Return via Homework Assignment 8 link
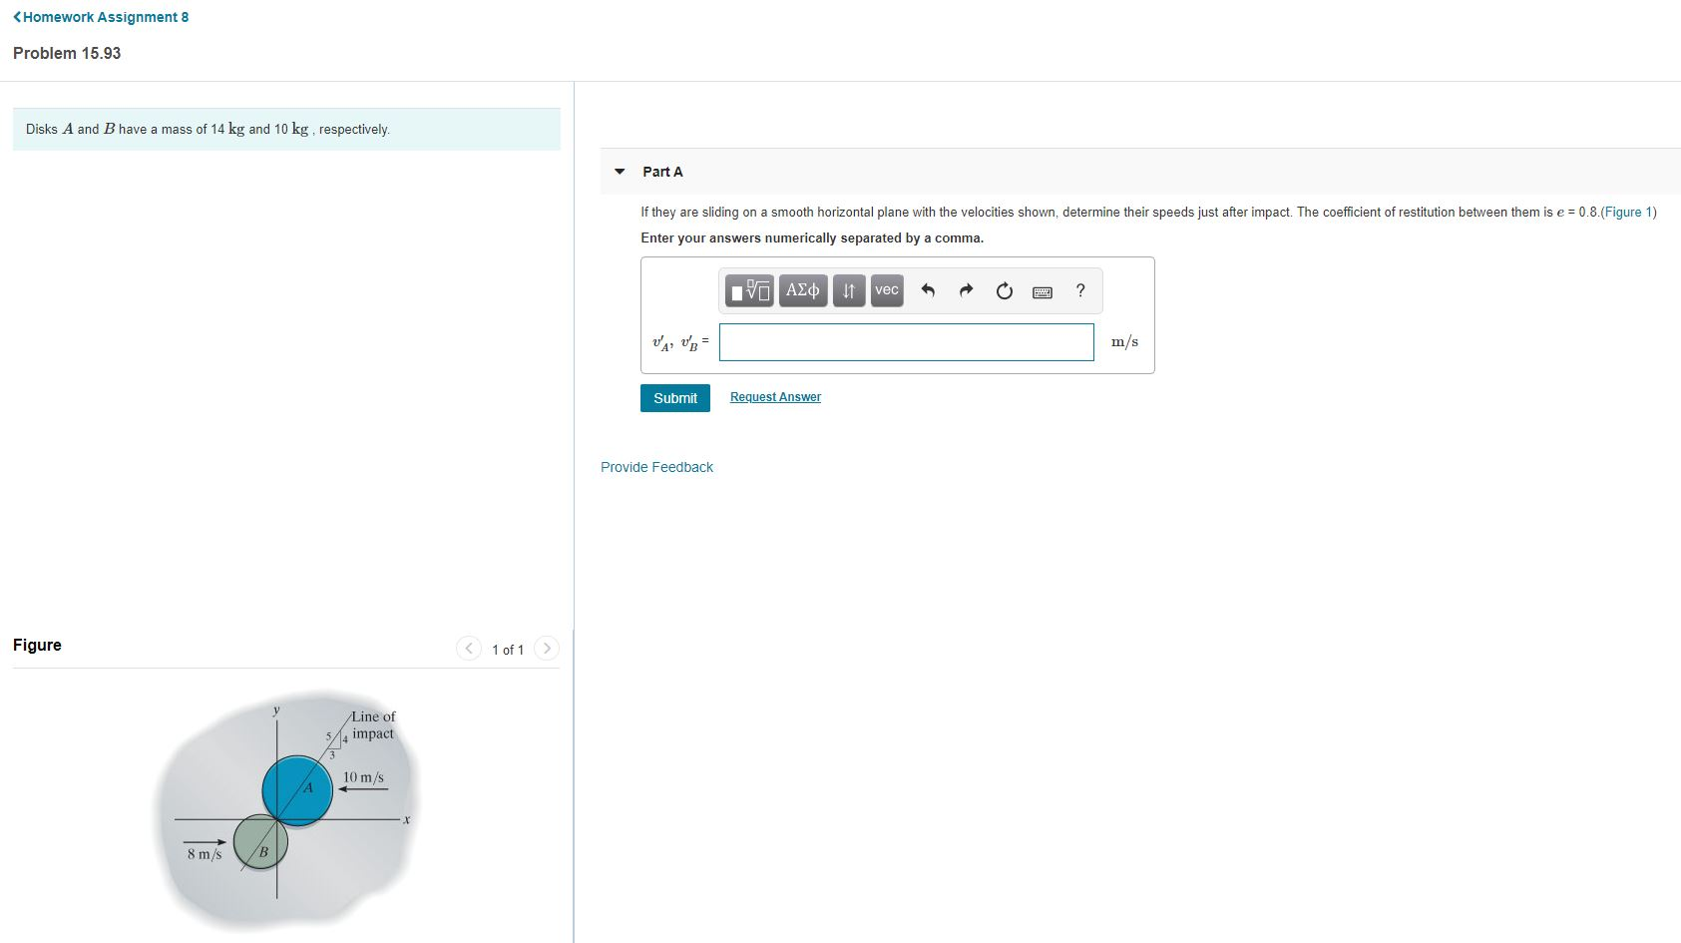This screenshot has height=943, width=1681. pos(100,16)
